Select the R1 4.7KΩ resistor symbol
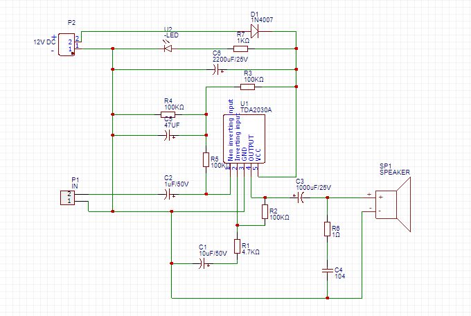Image resolution: width=471 pixels, height=316 pixels. point(238,247)
